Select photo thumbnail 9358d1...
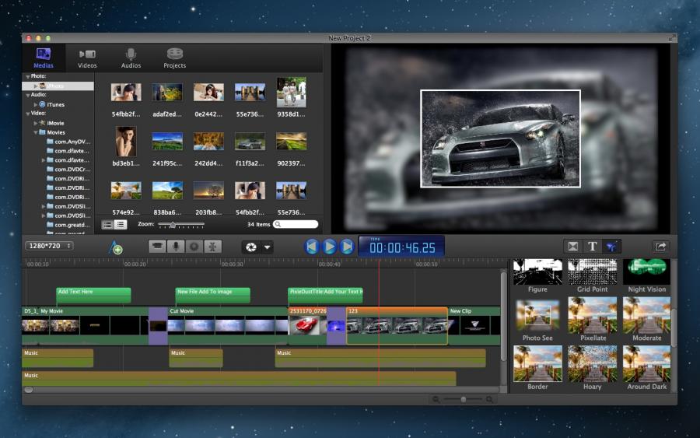Image resolution: width=700 pixels, height=438 pixels. [x=291, y=92]
